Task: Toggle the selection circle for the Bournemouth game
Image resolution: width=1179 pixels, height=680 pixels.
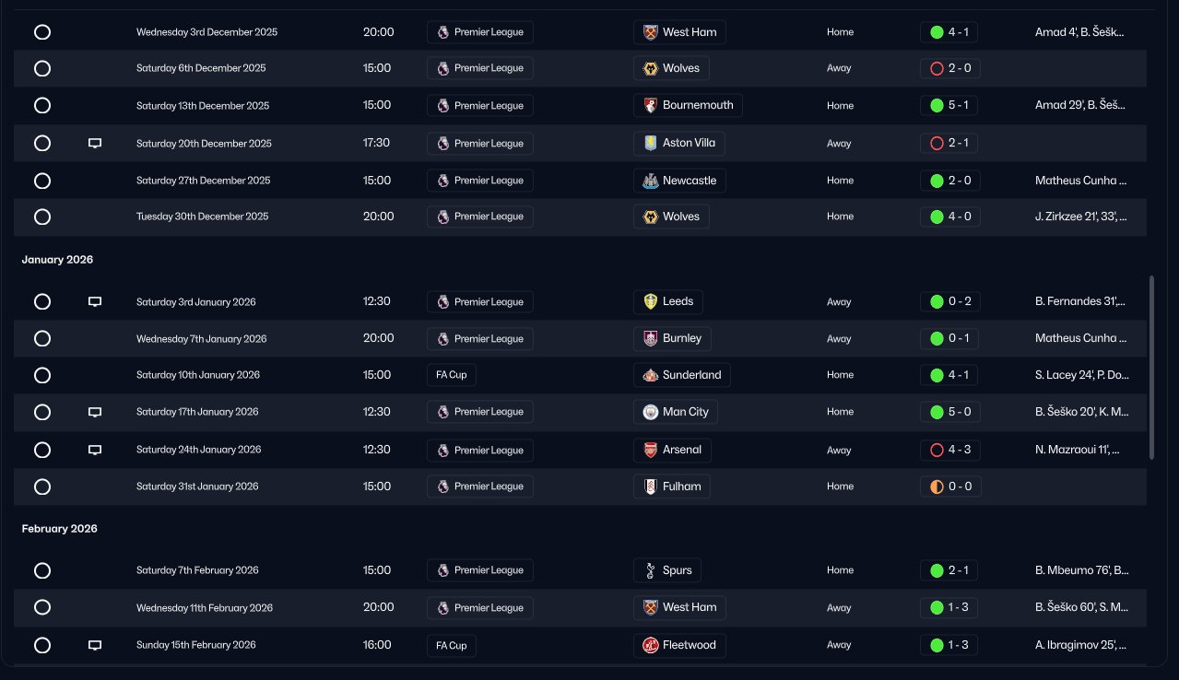Action: [x=41, y=105]
